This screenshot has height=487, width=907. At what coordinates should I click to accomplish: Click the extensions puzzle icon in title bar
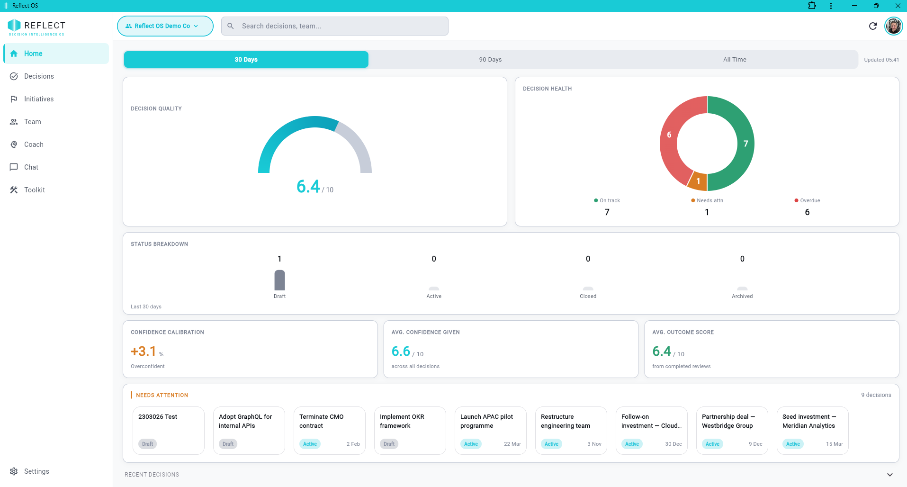pyautogui.click(x=812, y=6)
